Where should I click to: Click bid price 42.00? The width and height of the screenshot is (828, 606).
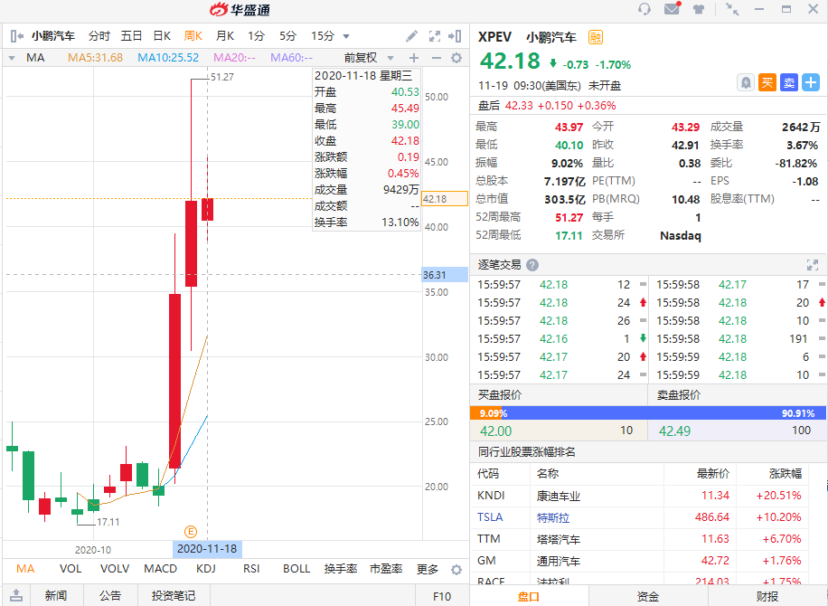[495, 431]
